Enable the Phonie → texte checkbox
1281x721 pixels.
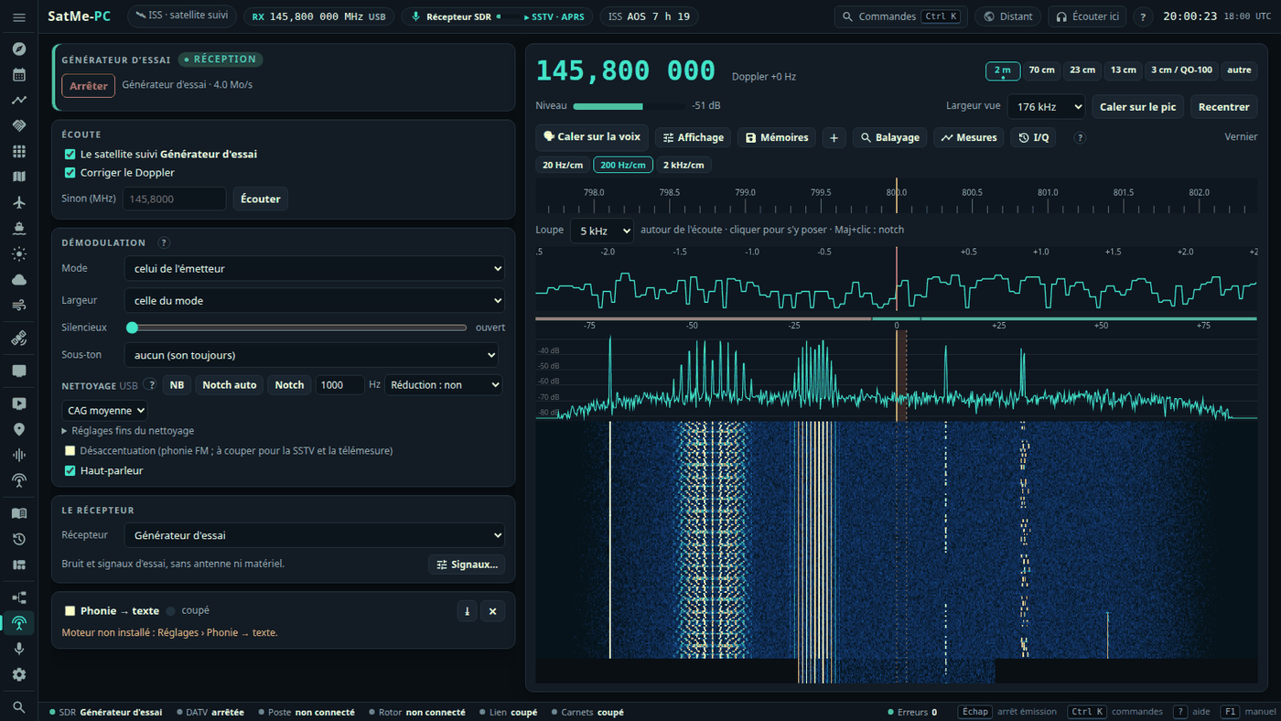point(70,611)
